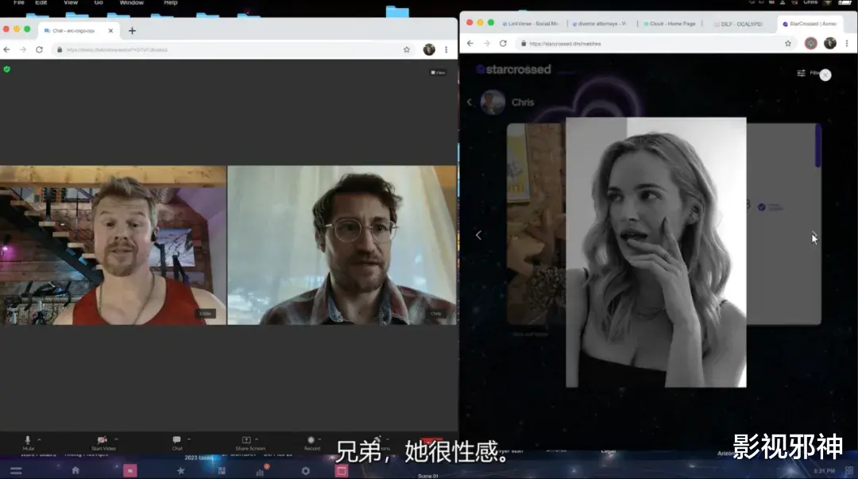Bookmark the chat page with the star
Image resolution: width=858 pixels, height=479 pixels.
tap(407, 50)
